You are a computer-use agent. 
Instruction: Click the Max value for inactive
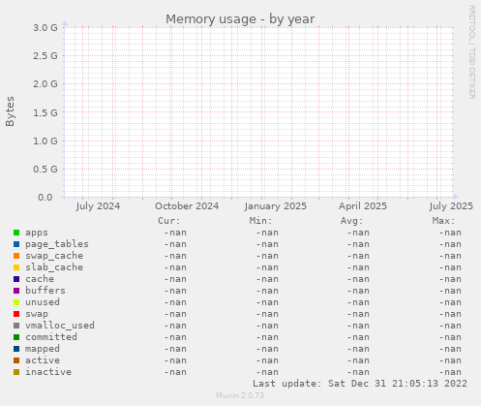coord(450,372)
